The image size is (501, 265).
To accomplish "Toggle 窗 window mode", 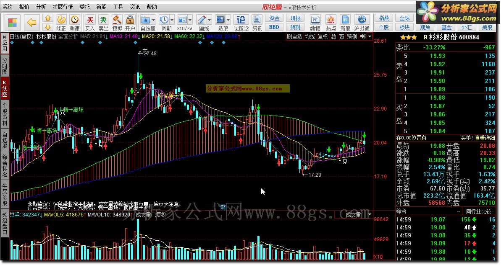I will tap(341, 36).
